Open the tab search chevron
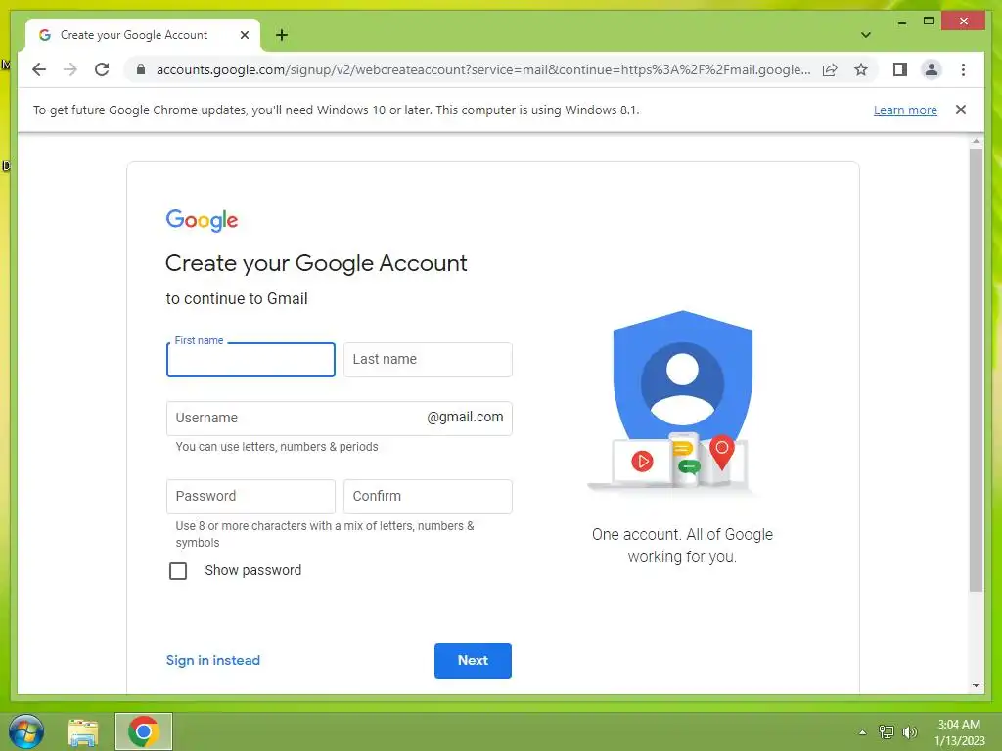The height and width of the screenshot is (751, 1002). (x=865, y=35)
